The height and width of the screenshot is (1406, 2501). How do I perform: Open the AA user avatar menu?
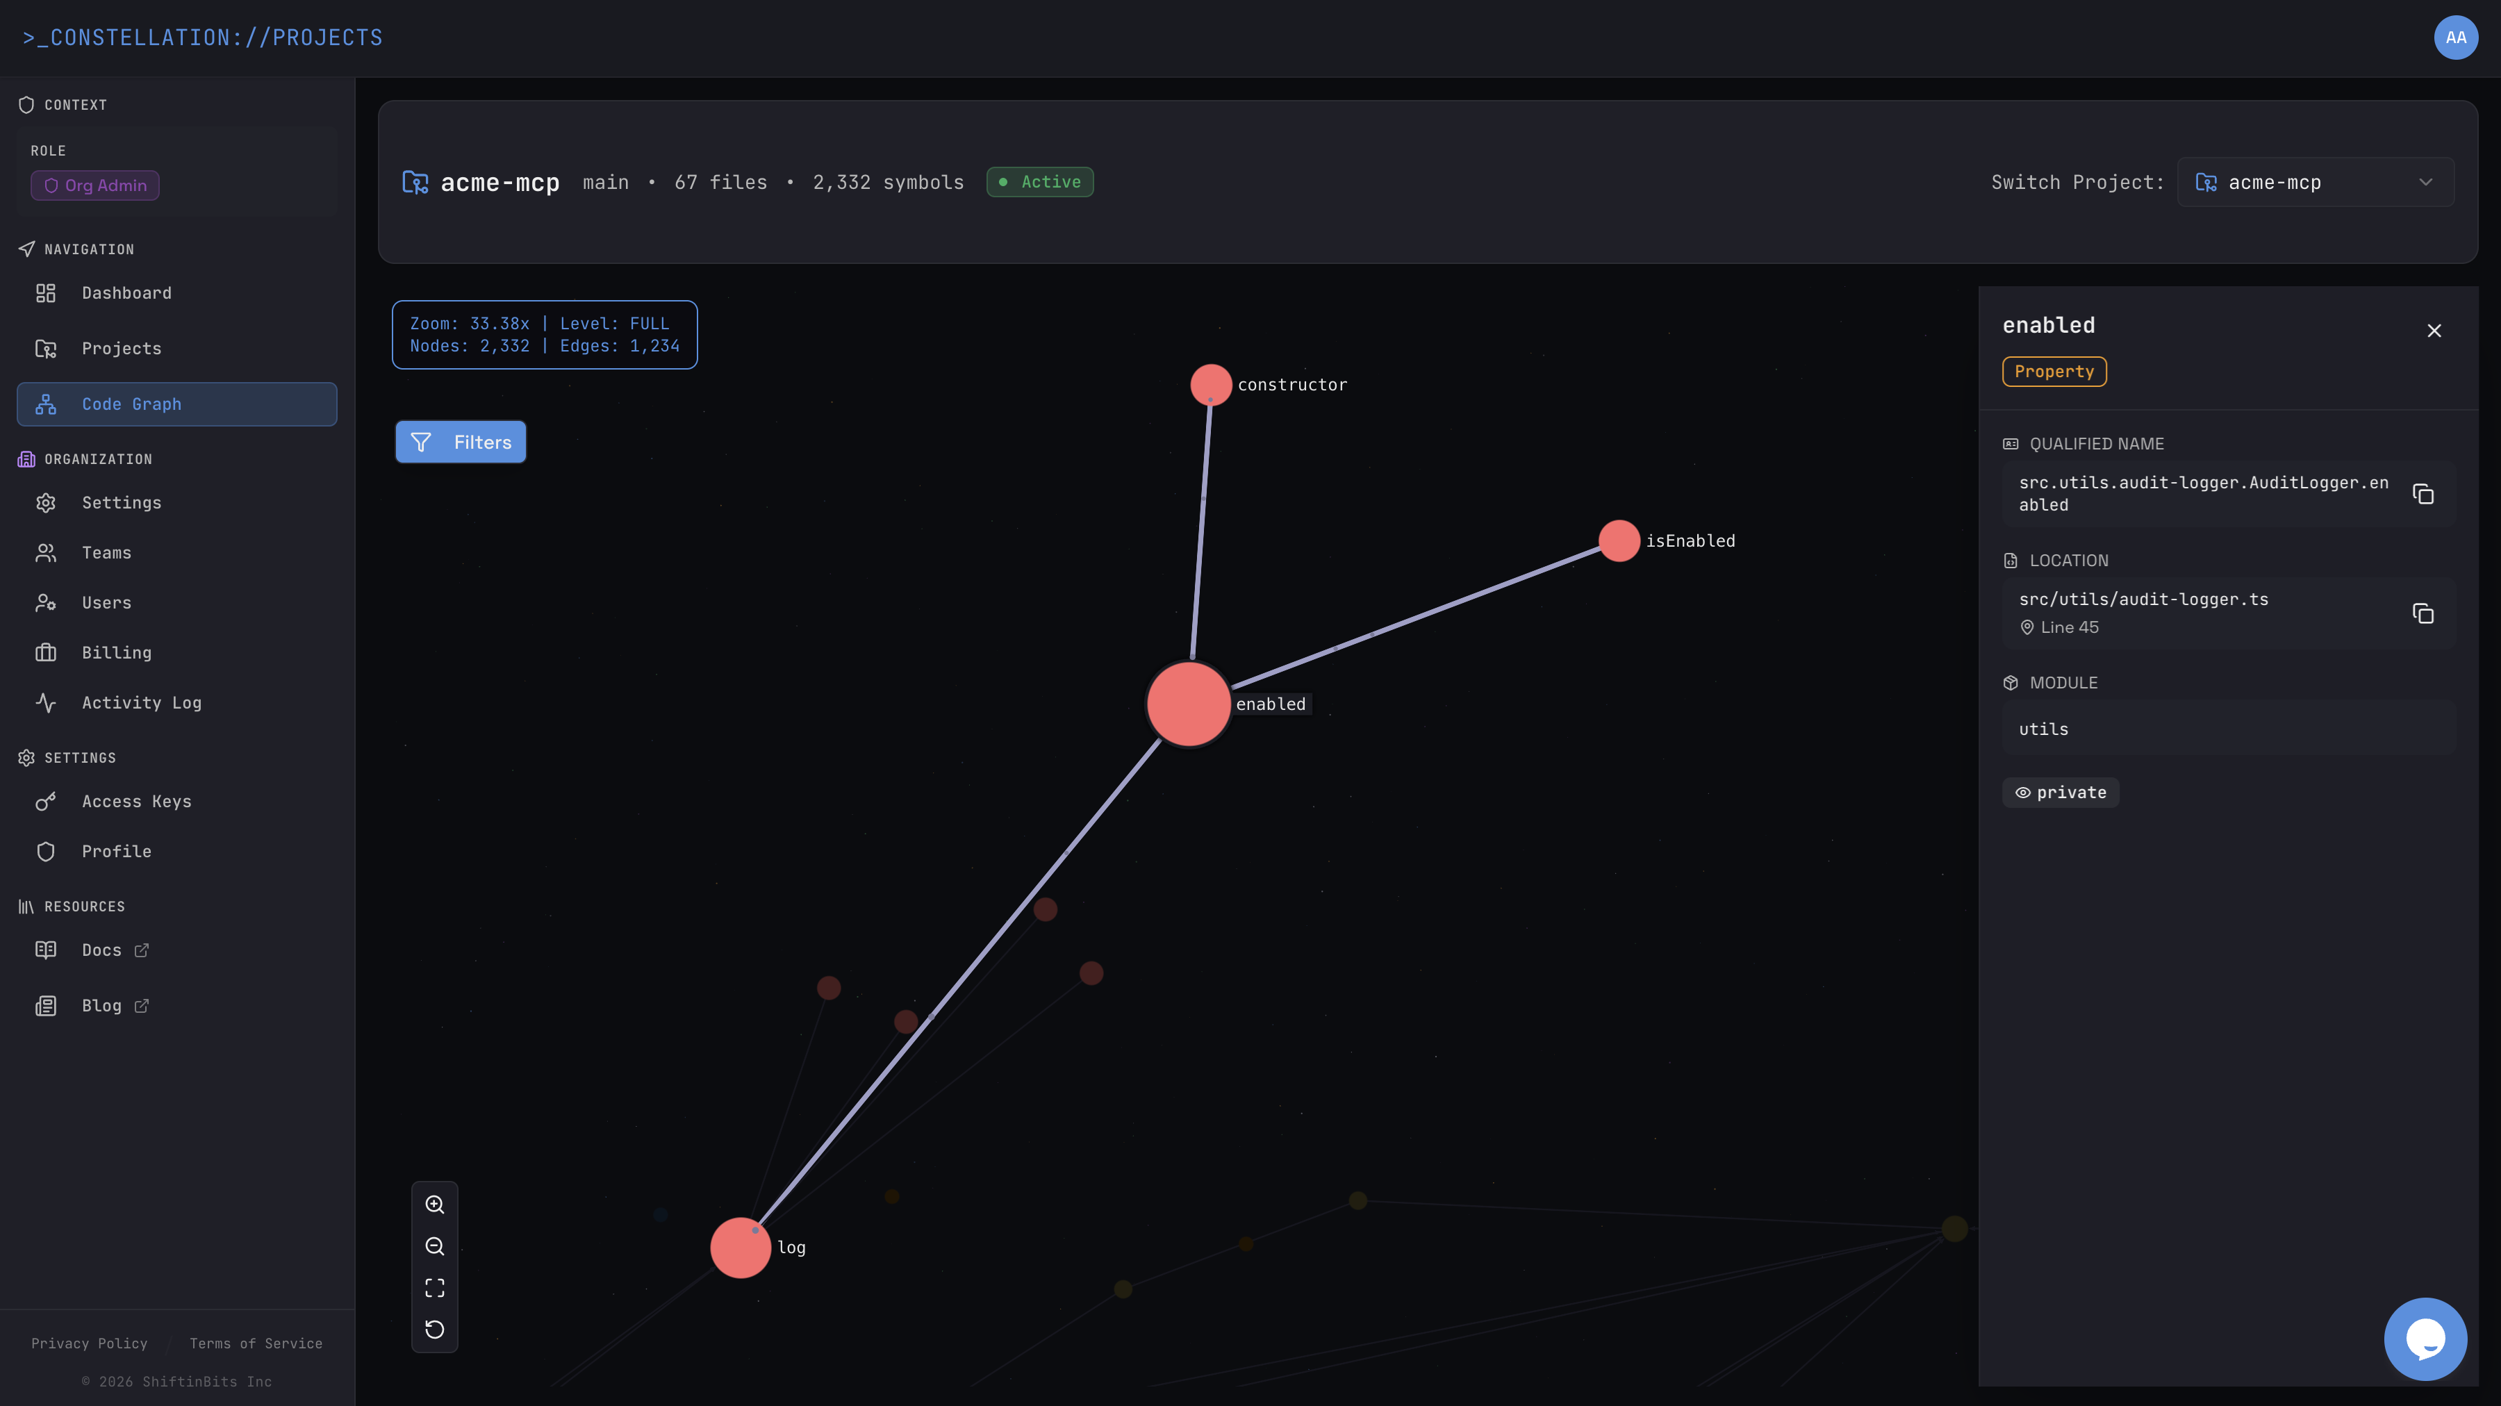2455,38
